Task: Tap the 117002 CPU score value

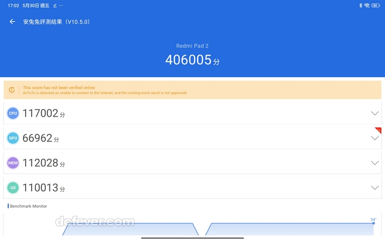Action: click(41, 113)
